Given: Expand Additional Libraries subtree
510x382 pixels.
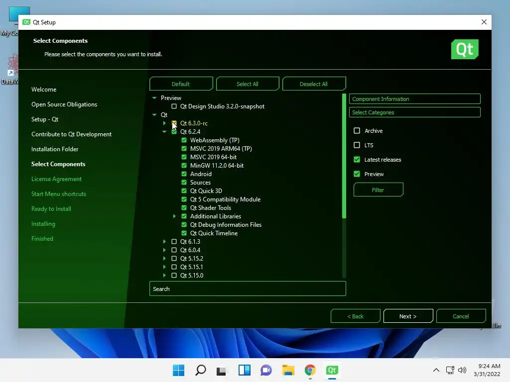Looking at the screenshot, I should pos(174,216).
